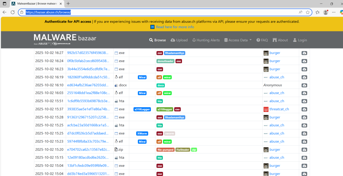
Task: Download sample 59744f8fb8a33c703c79e via cloud icon
Action: click(x=304, y=141)
